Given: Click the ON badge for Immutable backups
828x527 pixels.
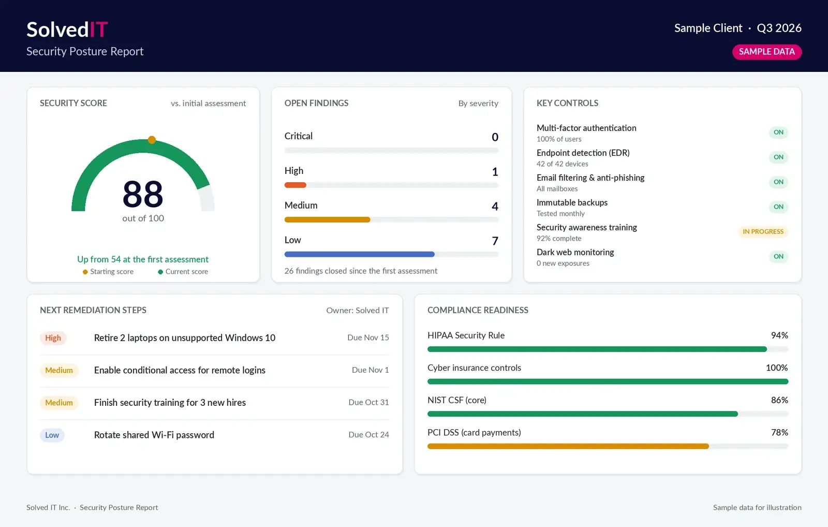Looking at the screenshot, I should coord(778,207).
